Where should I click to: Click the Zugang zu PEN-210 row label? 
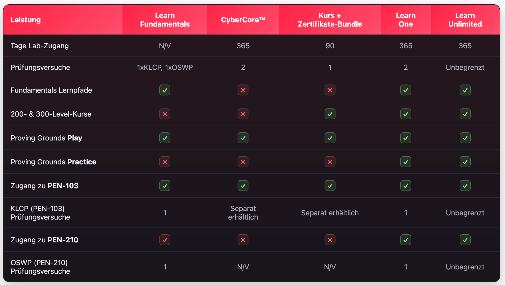point(44,240)
